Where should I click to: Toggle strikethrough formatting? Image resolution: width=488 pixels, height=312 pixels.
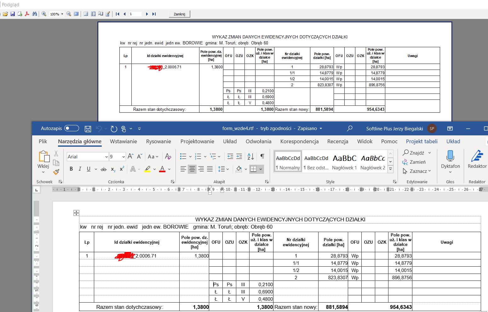104,169
